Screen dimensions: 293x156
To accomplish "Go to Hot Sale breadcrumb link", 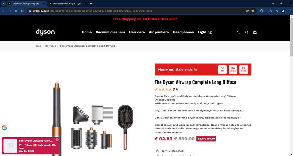I will (x=50, y=46).
